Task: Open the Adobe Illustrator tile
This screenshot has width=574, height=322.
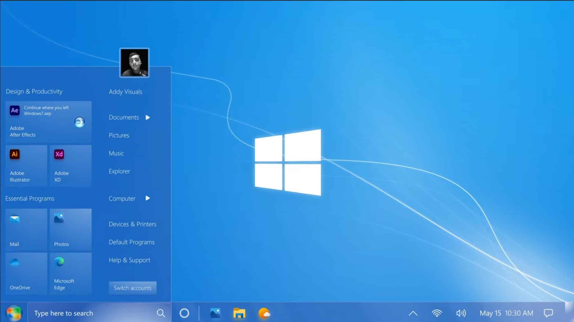Action: (26, 165)
